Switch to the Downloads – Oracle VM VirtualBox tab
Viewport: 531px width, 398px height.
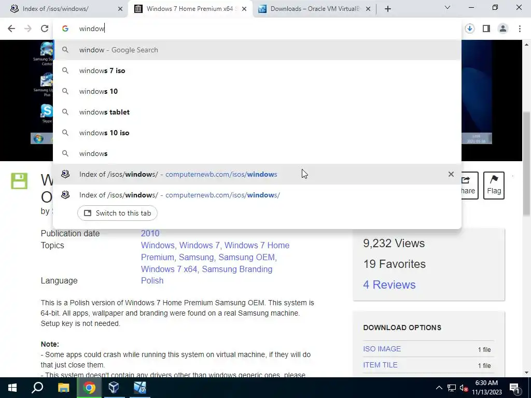coord(315,9)
